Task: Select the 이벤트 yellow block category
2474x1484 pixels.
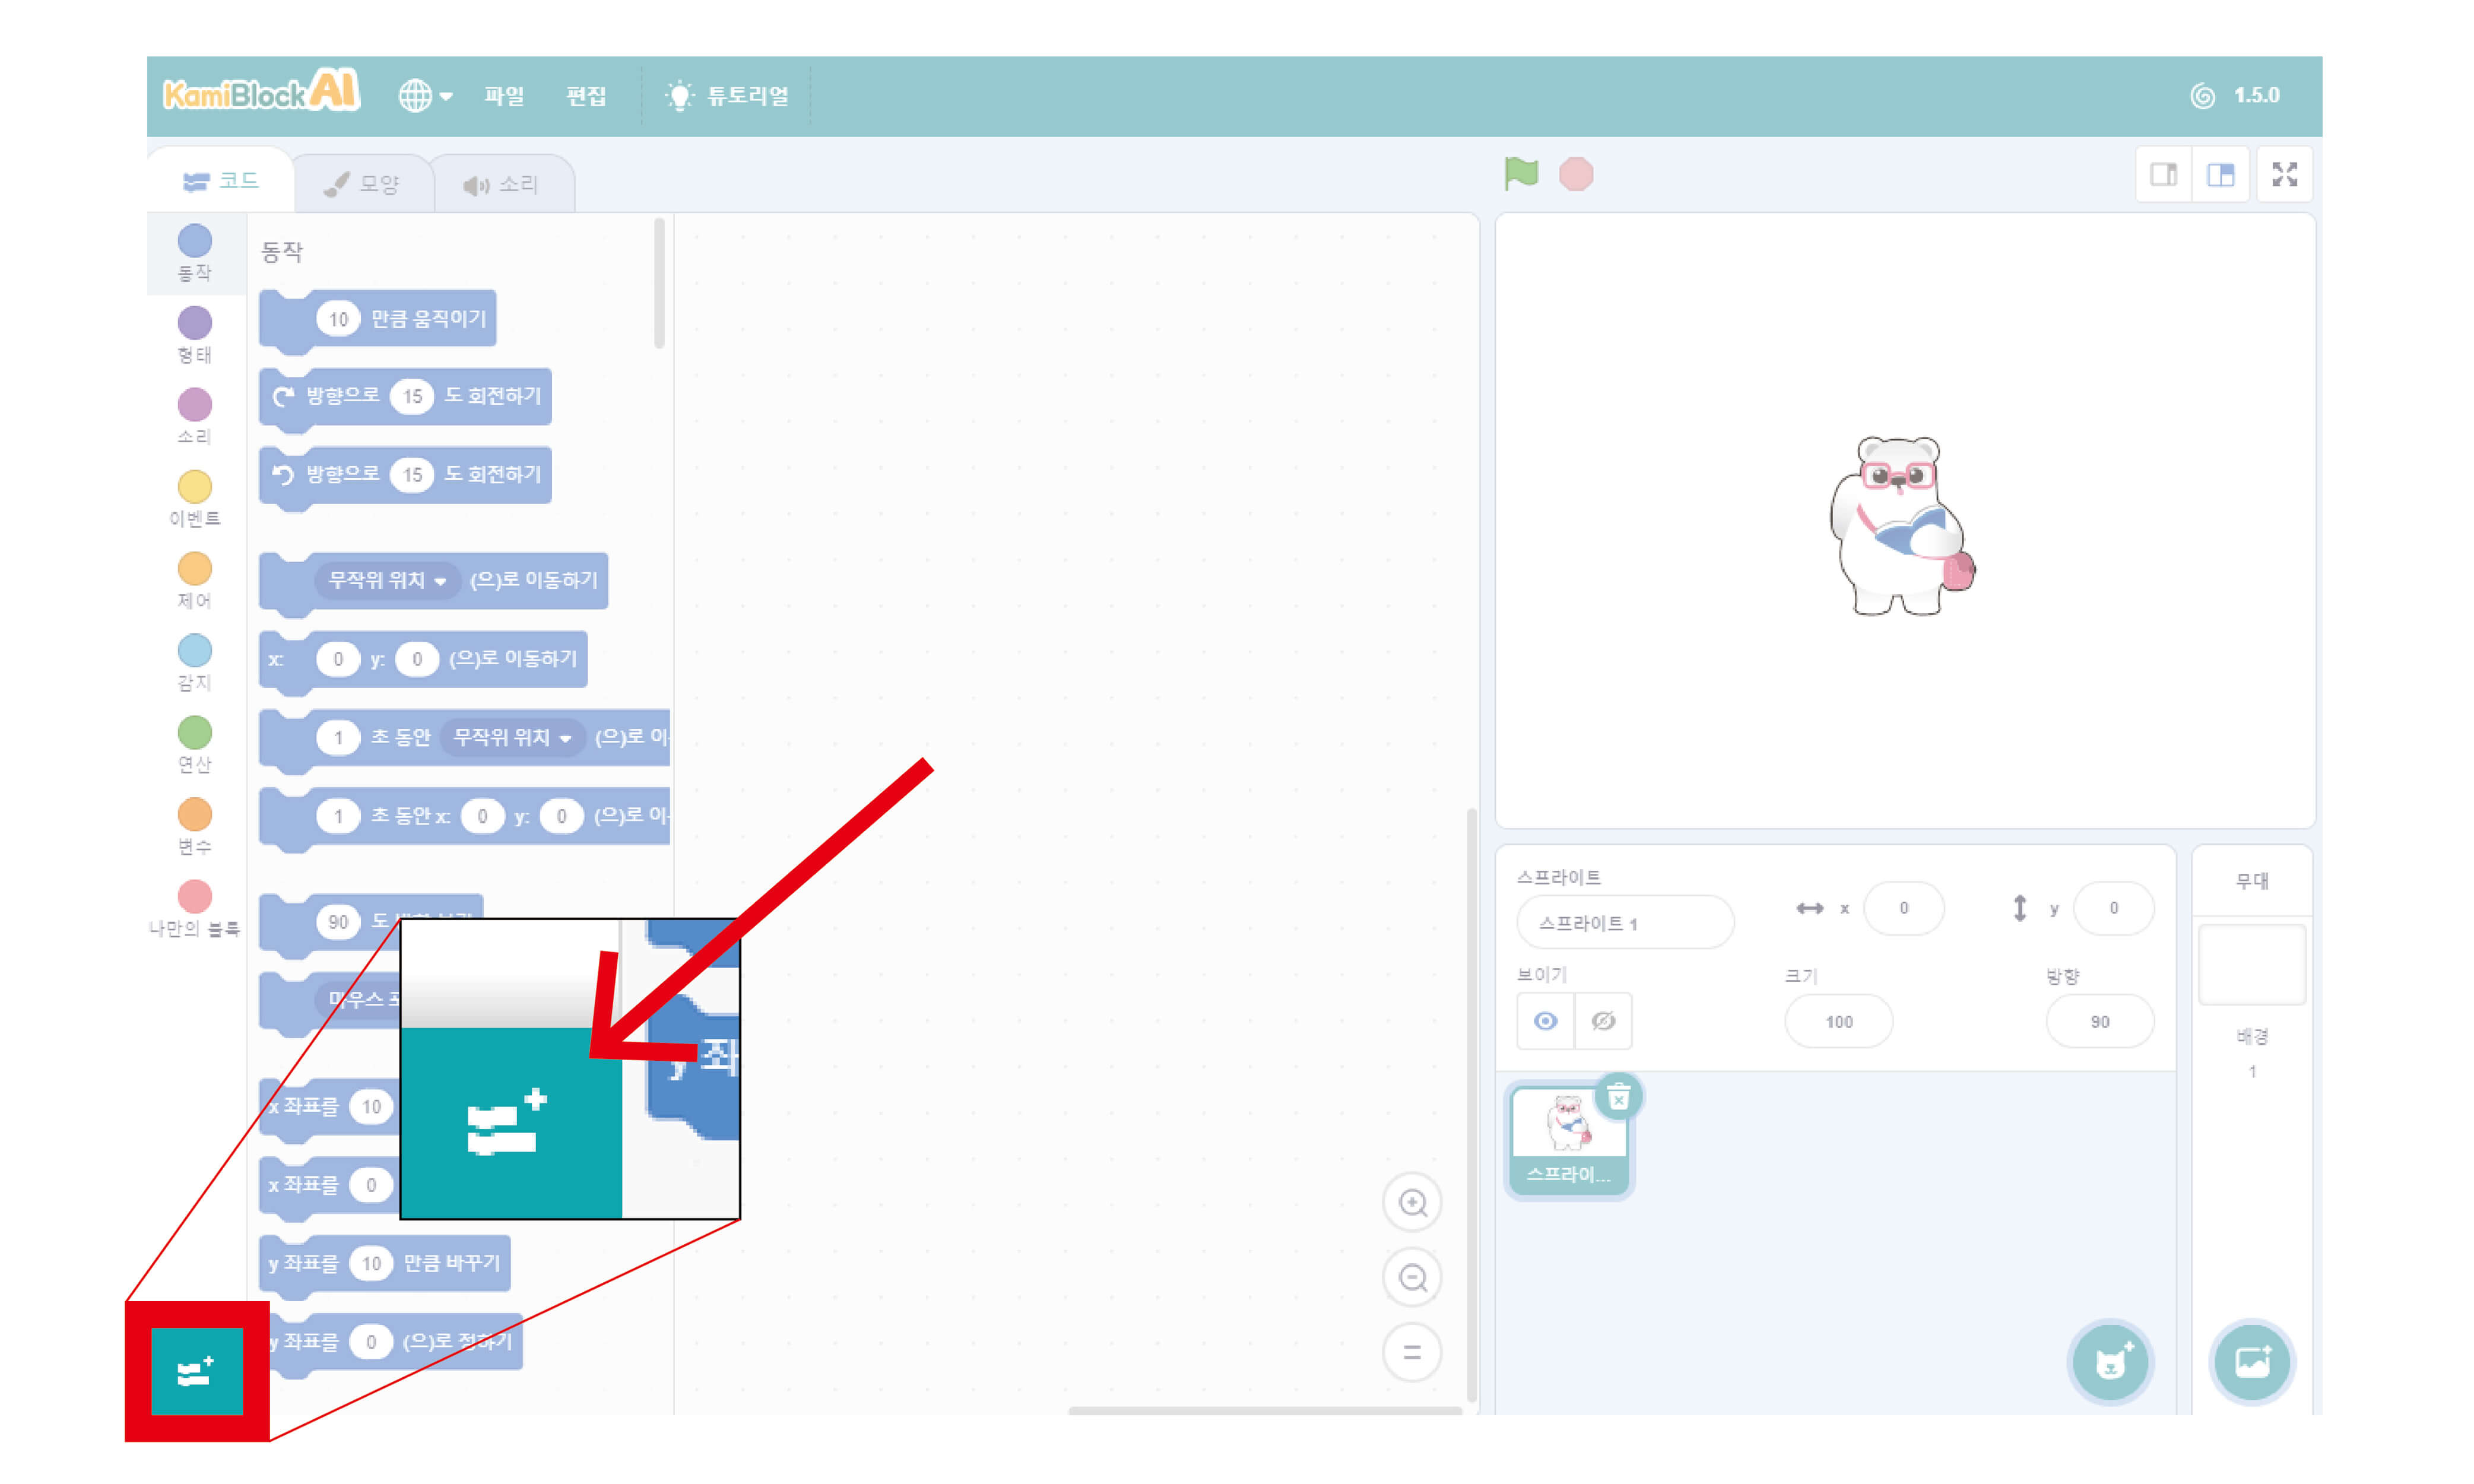Action: pyautogui.click(x=195, y=498)
